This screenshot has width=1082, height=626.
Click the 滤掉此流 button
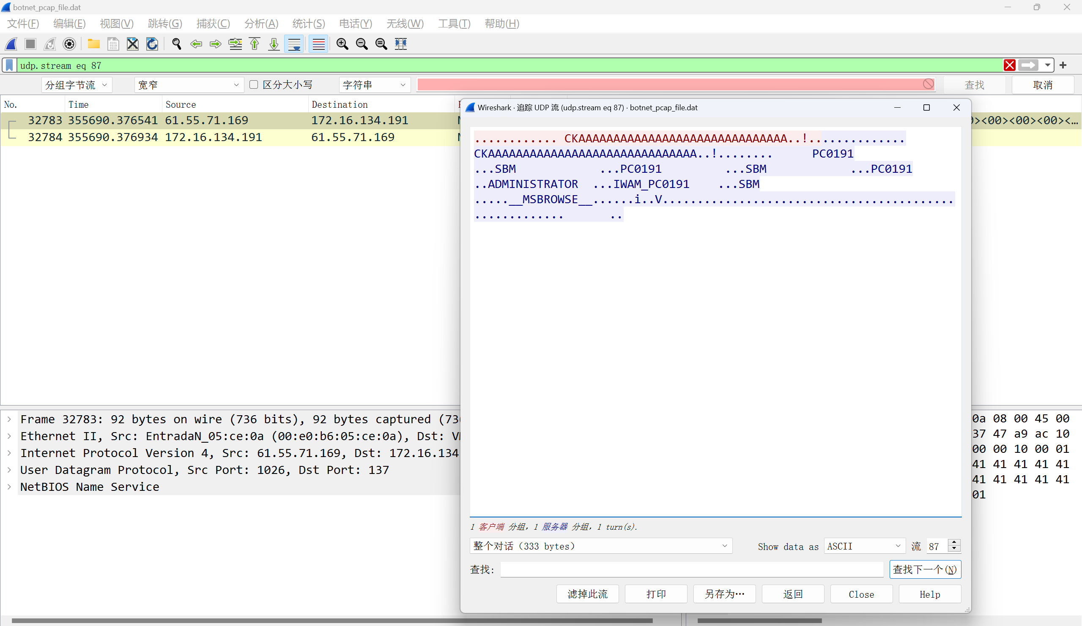(x=587, y=594)
